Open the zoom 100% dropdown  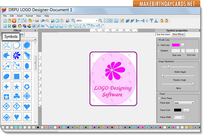click(x=96, y=21)
